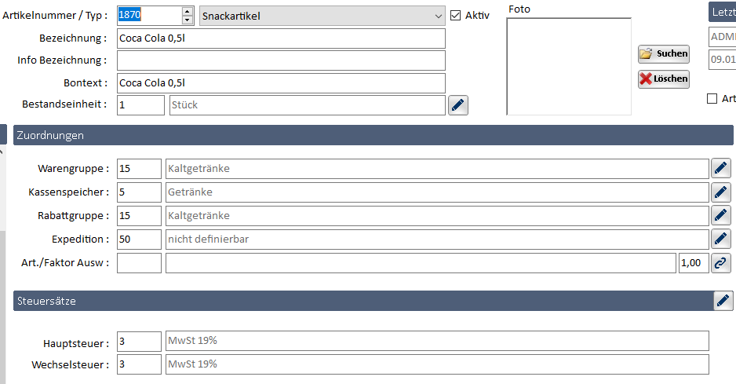Click the pencil icon beside Bestandseinheit

point(458,105)
